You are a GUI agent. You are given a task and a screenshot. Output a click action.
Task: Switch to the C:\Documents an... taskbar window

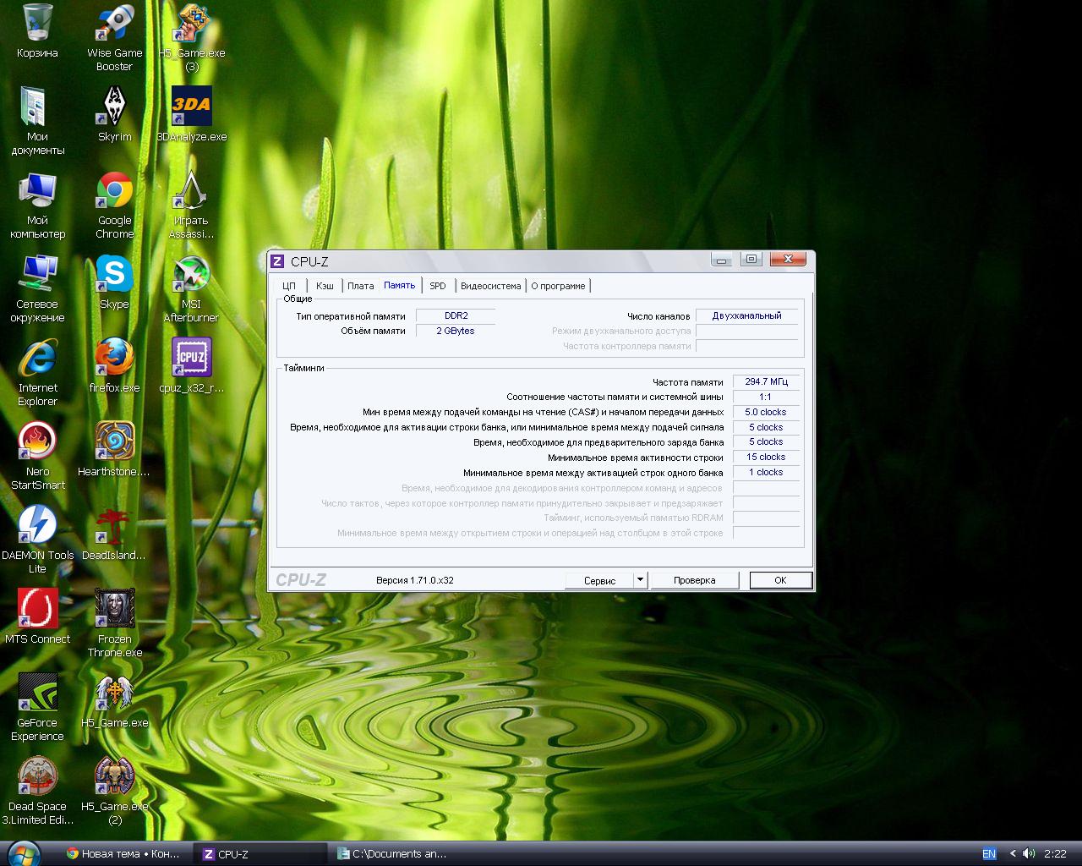tap(395, 853)
